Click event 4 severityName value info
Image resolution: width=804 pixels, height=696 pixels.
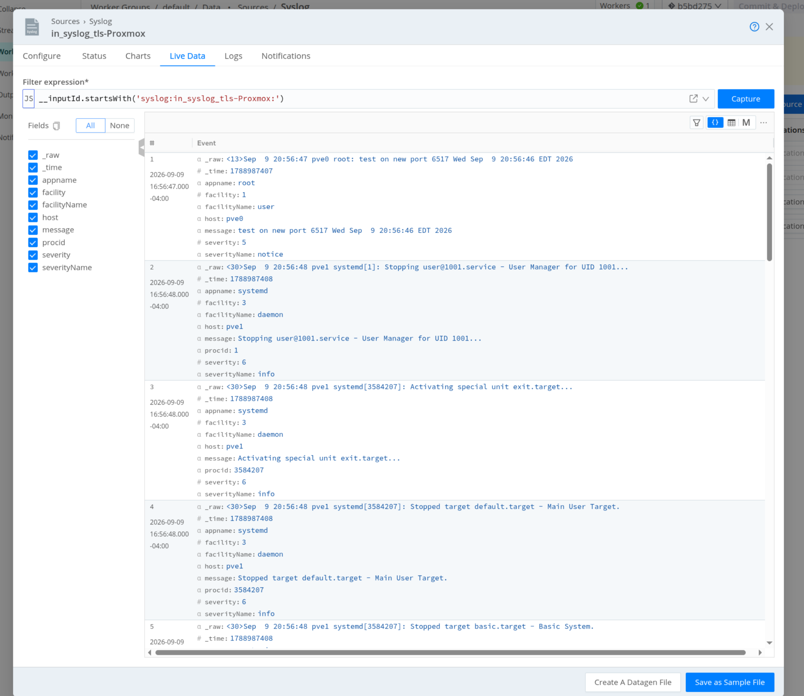click(266, 614)
